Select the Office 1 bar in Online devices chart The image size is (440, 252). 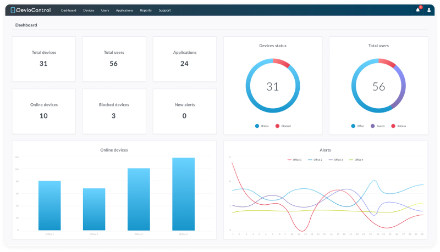click(50, 205)
